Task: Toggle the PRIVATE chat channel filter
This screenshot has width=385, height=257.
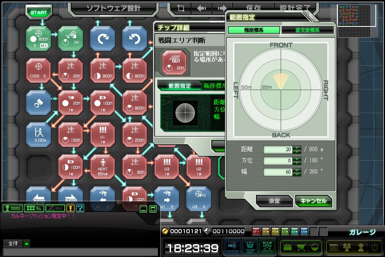Action: (x=13, y=208)
